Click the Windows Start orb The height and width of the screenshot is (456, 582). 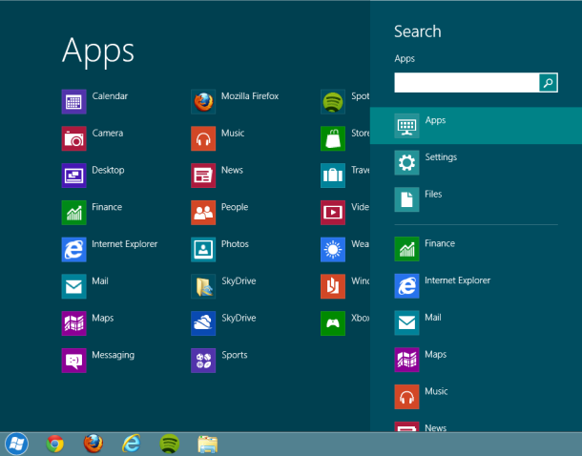(x=17, y=444)
